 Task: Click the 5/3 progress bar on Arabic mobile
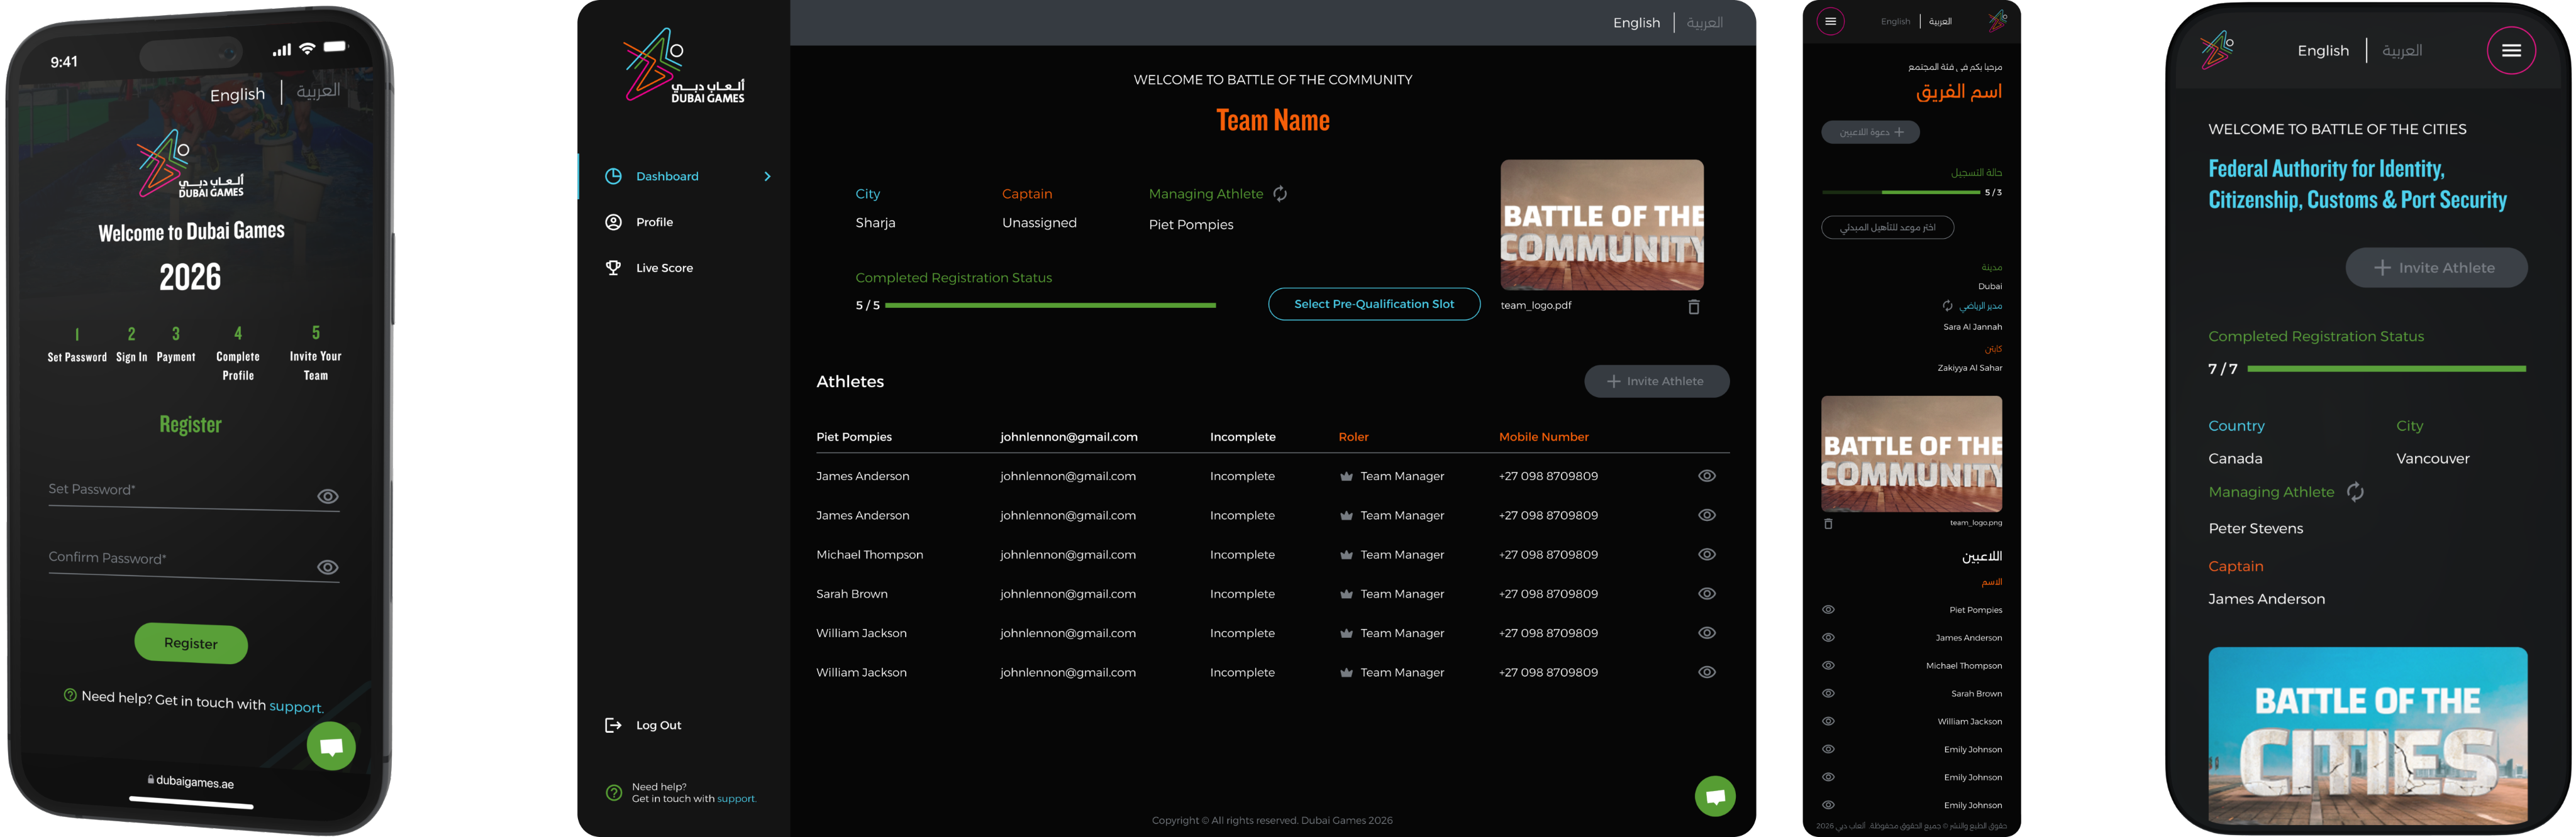[x=1900, y=192]
